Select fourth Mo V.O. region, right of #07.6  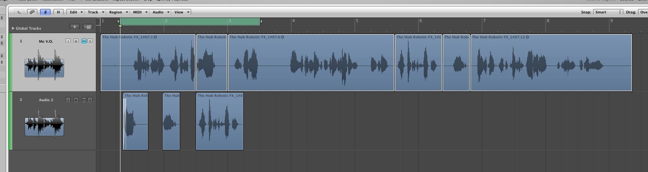click(x=418, y=62)
